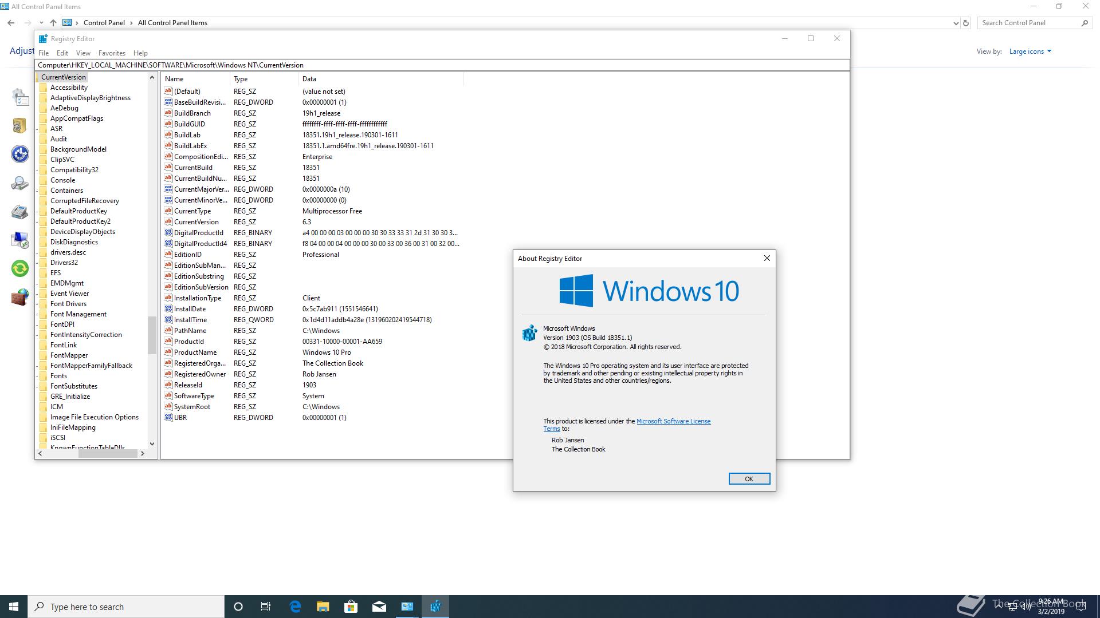1100x618 pixels.
Task: Click the tree's horizontal scrollbar thumb
Action: 108,453
